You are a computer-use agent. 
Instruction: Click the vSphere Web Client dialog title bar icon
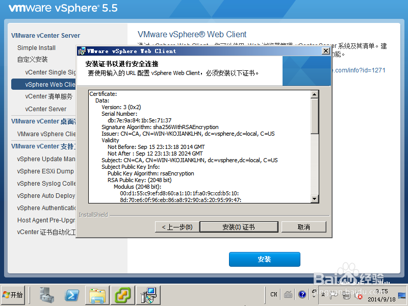(x=82, y=51)
